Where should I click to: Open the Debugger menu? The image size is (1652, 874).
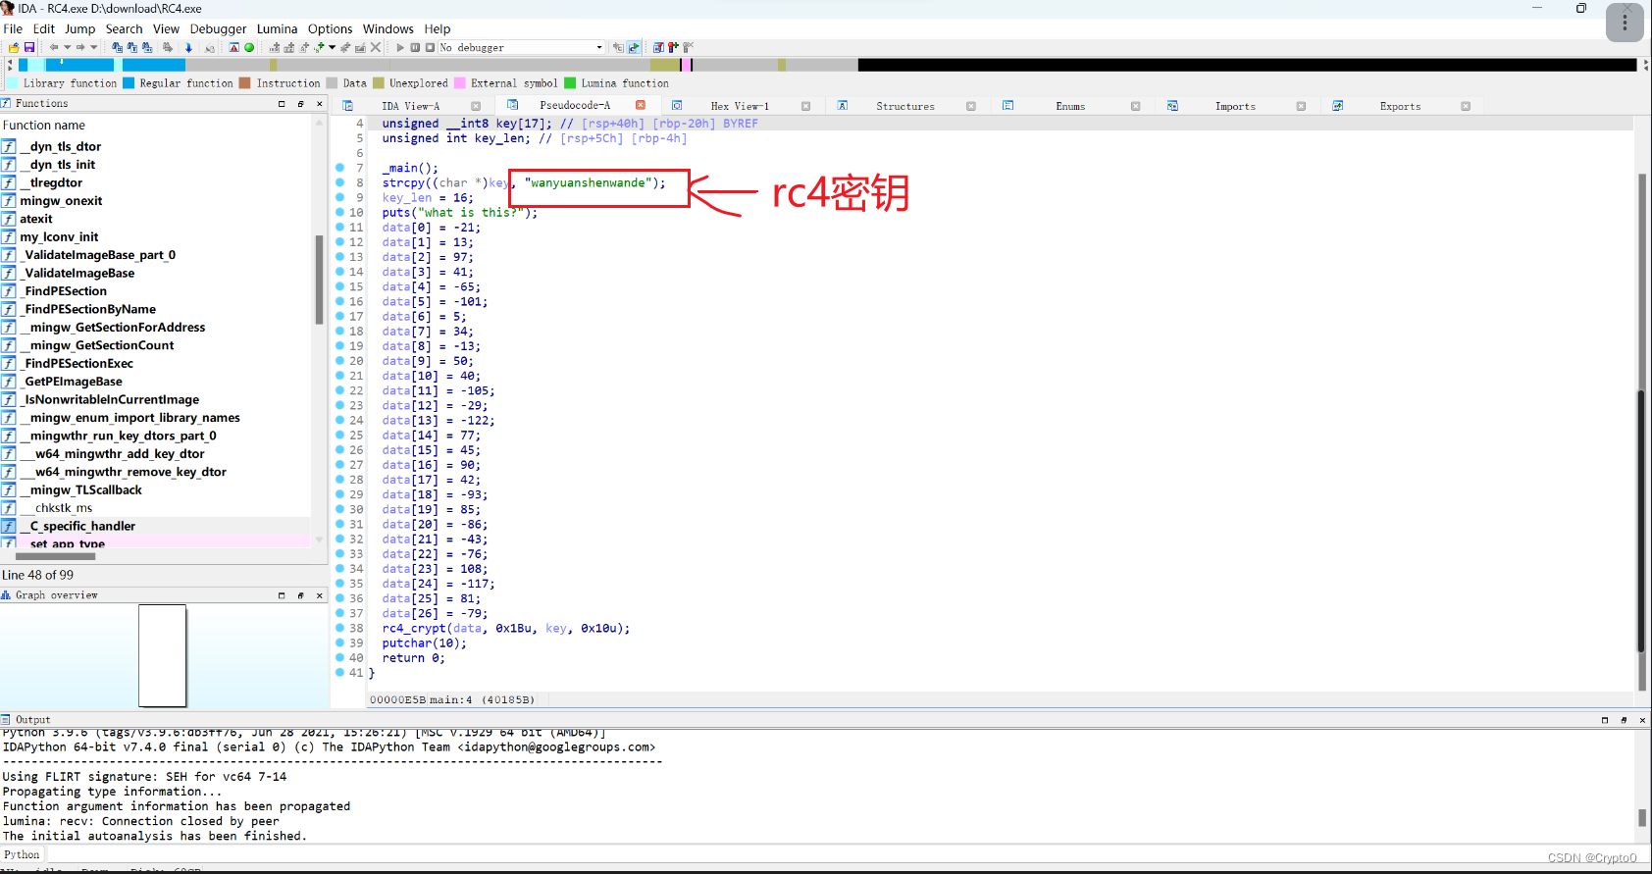[x=218, y=28]
